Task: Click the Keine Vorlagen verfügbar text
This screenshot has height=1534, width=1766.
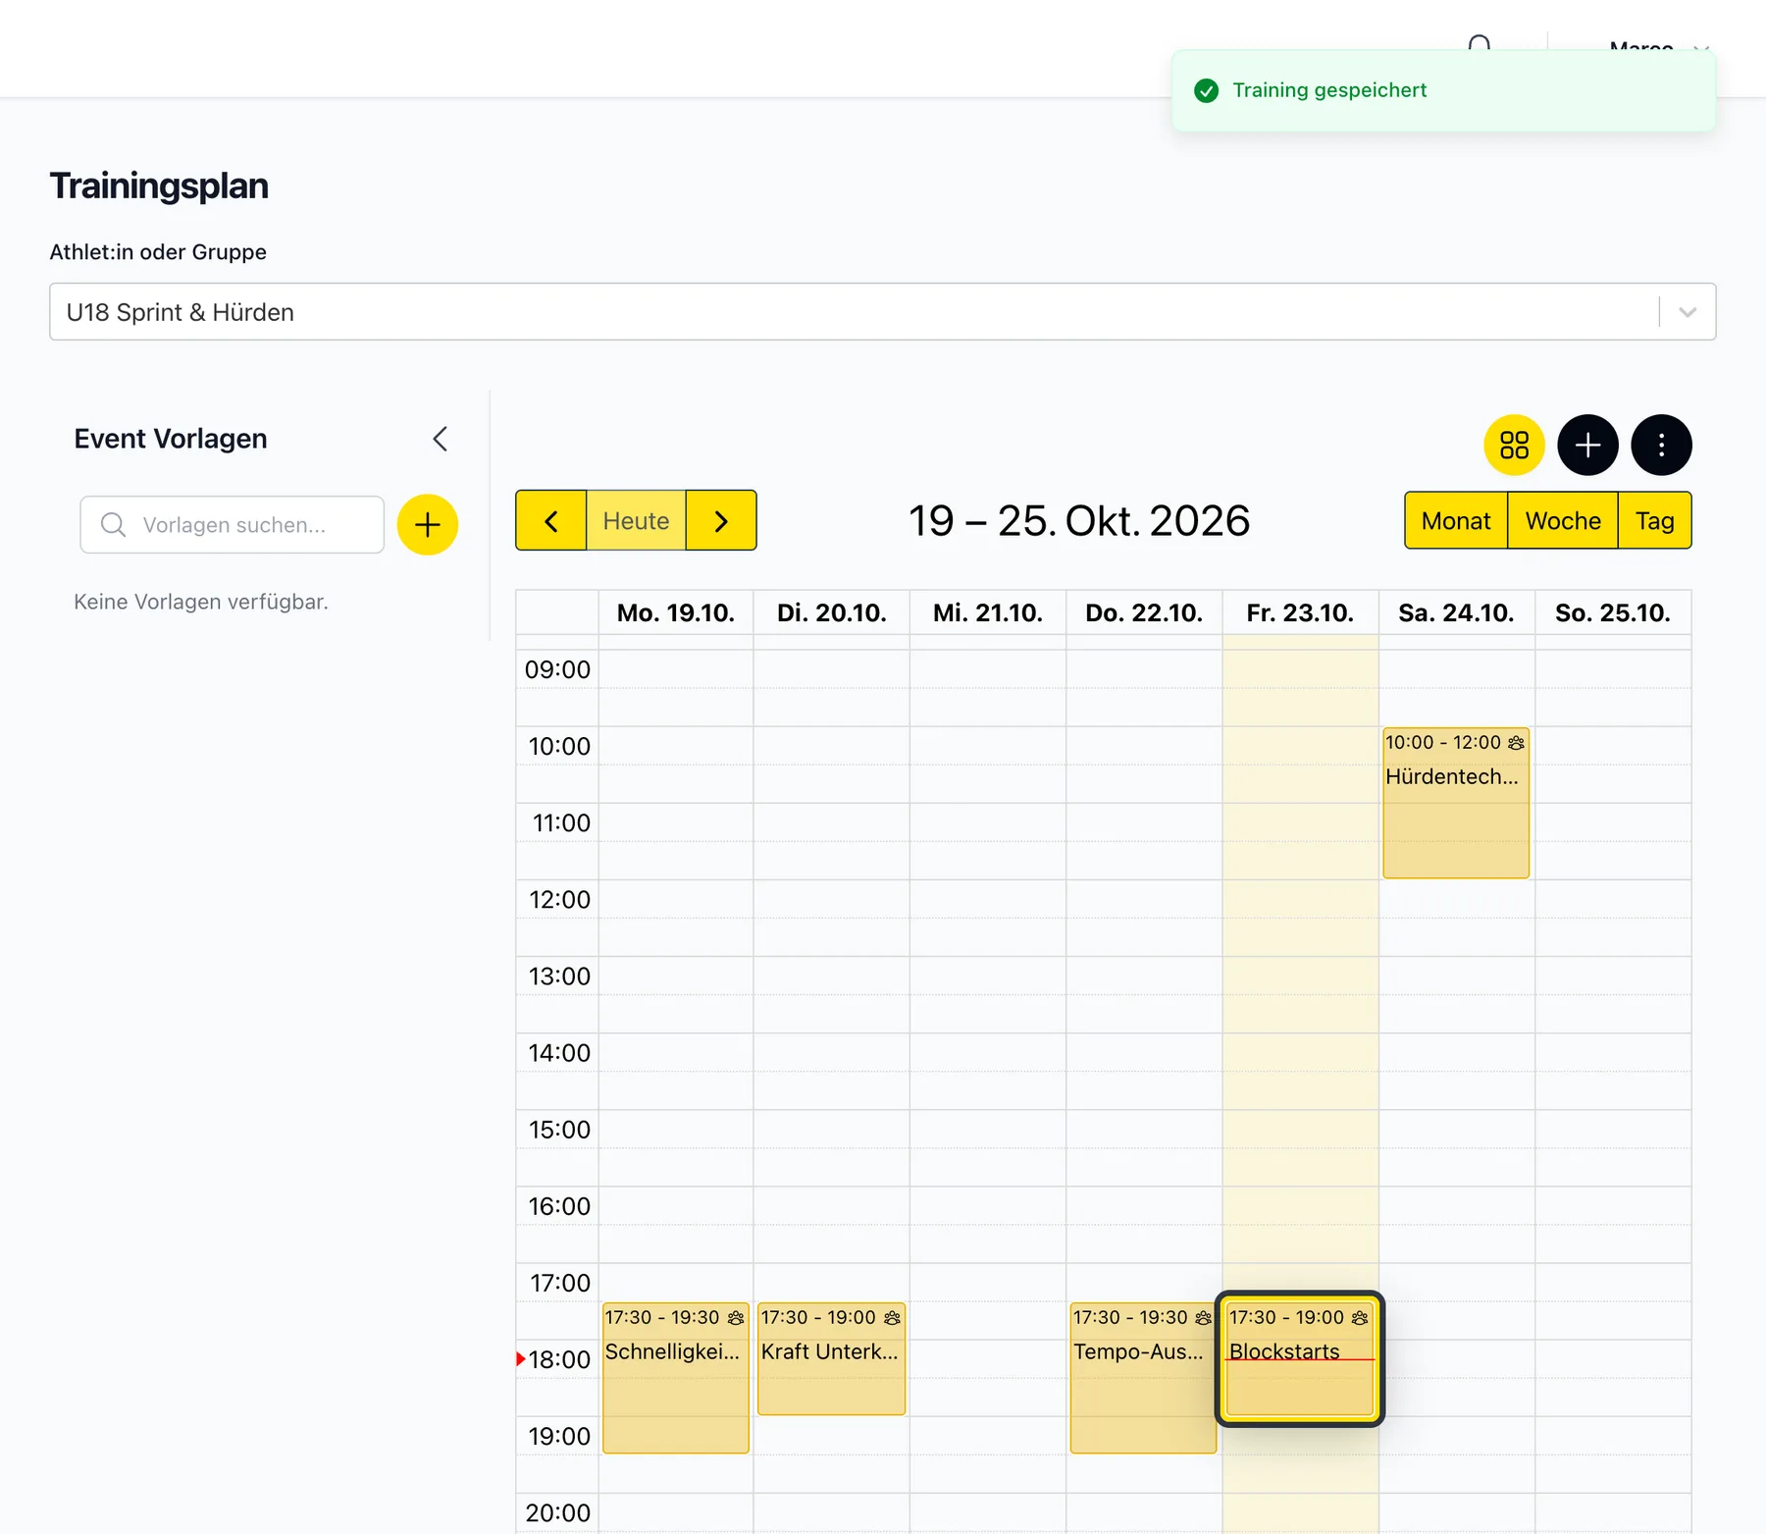Action: click(201, 602)
